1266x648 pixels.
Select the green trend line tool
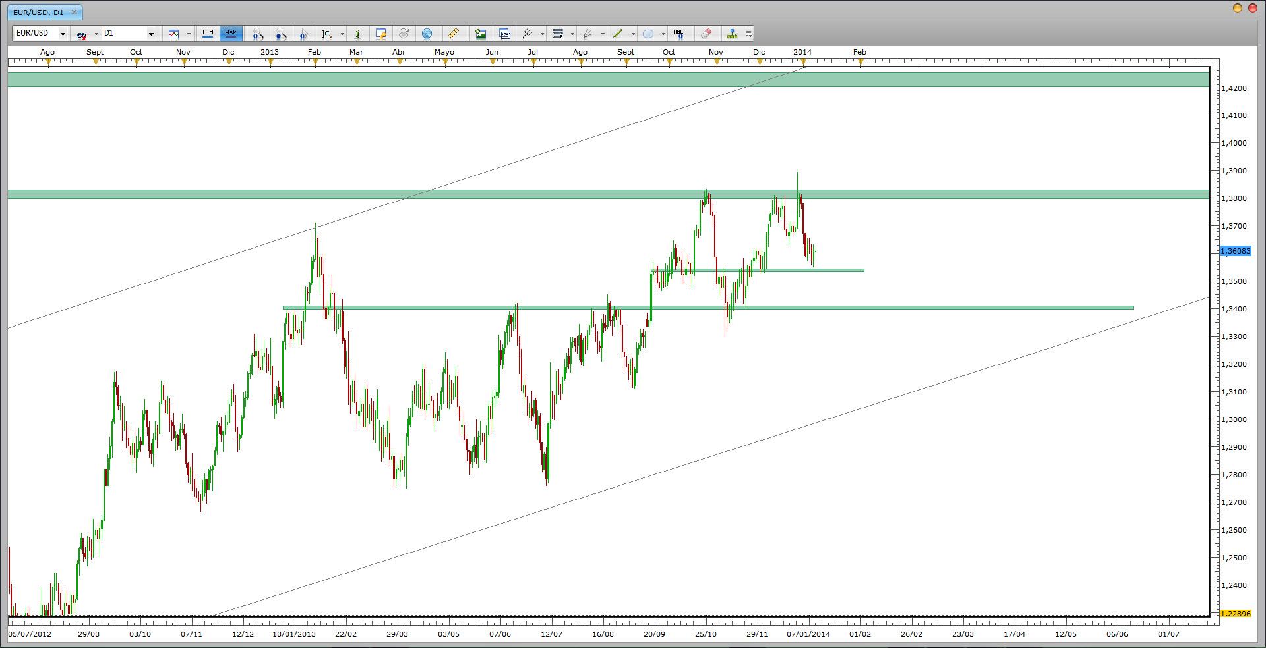coord(618,34)
